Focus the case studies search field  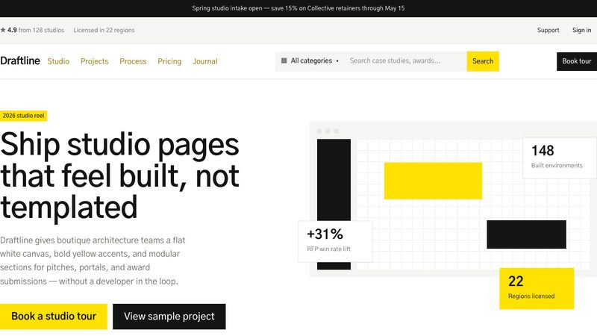(x=405, y=61)
